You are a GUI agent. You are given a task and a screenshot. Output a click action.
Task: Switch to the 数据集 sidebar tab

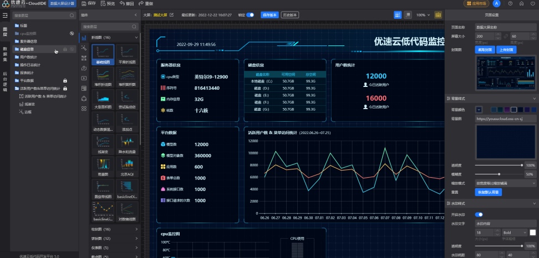[5, 54]
